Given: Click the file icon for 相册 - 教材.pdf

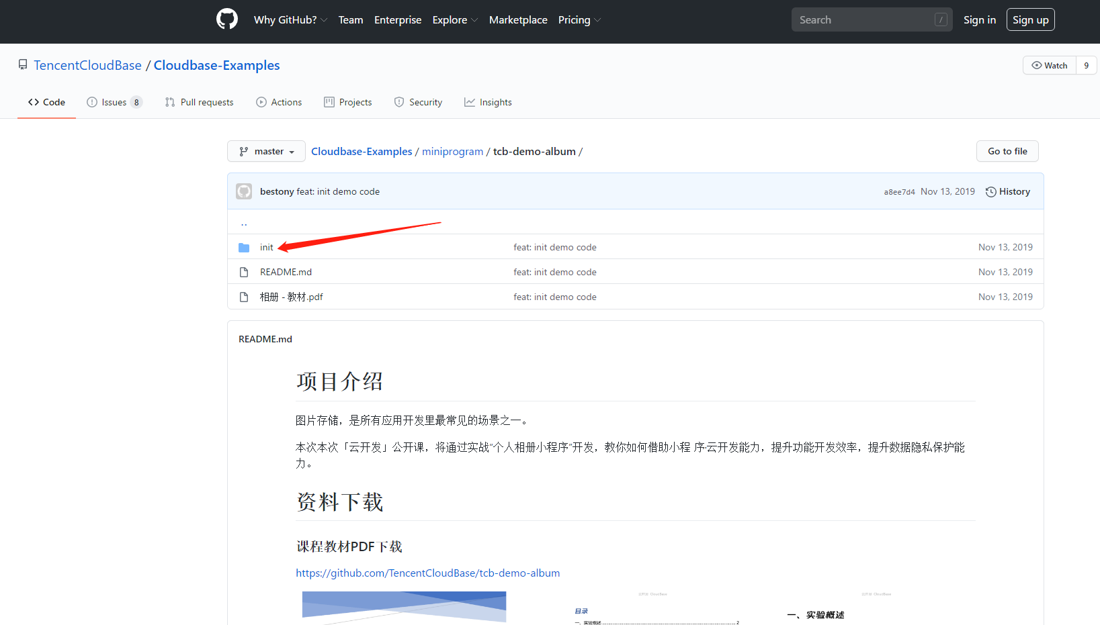Looking at the screenshot, I should [244, 297].
